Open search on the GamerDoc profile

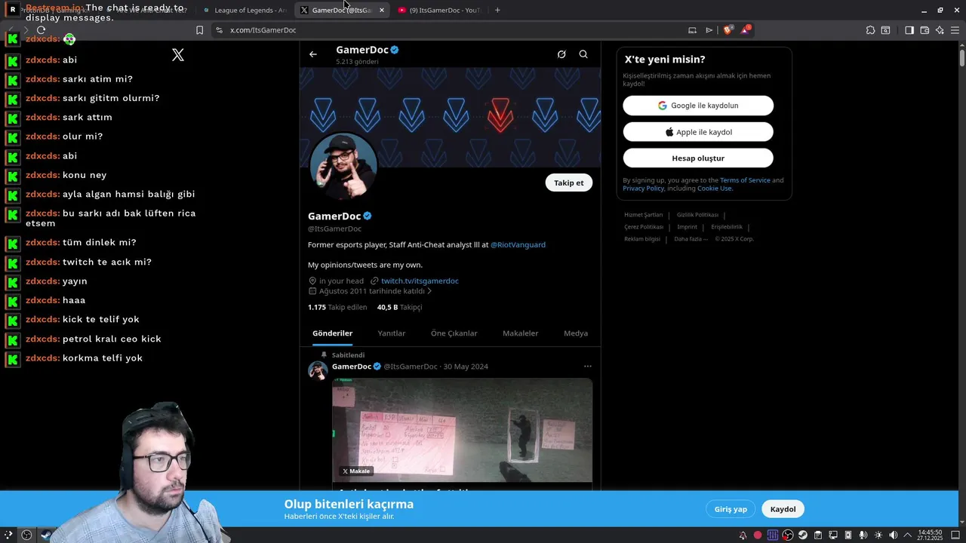tap(583, 54)
